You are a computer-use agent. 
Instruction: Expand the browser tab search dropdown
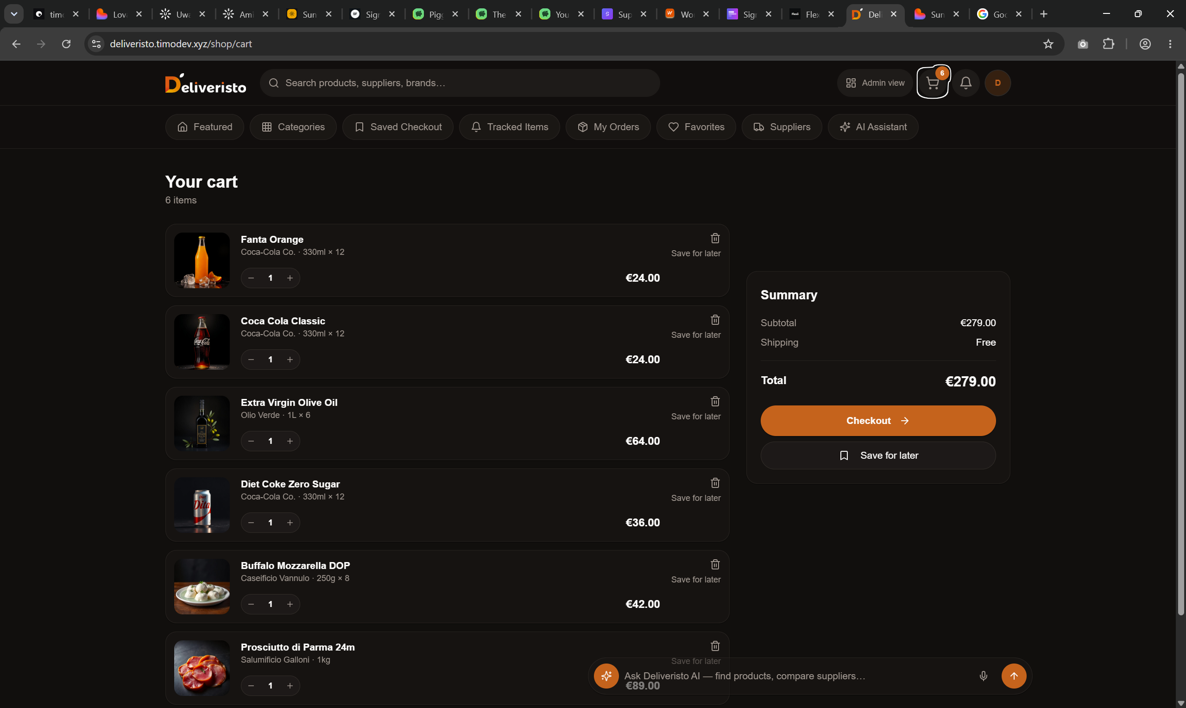point(14,14)
